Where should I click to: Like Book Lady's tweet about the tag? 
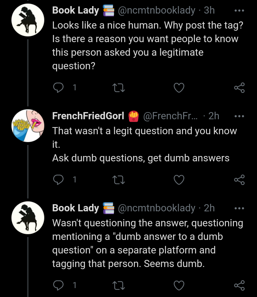179,88
